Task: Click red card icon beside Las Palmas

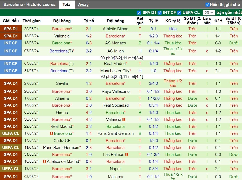Action: point(127,154)
